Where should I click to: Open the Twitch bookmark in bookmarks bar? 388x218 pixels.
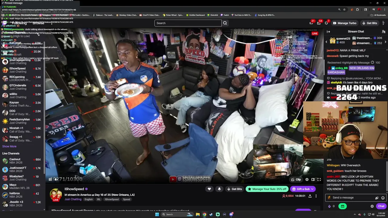click(x=225, y=15)
